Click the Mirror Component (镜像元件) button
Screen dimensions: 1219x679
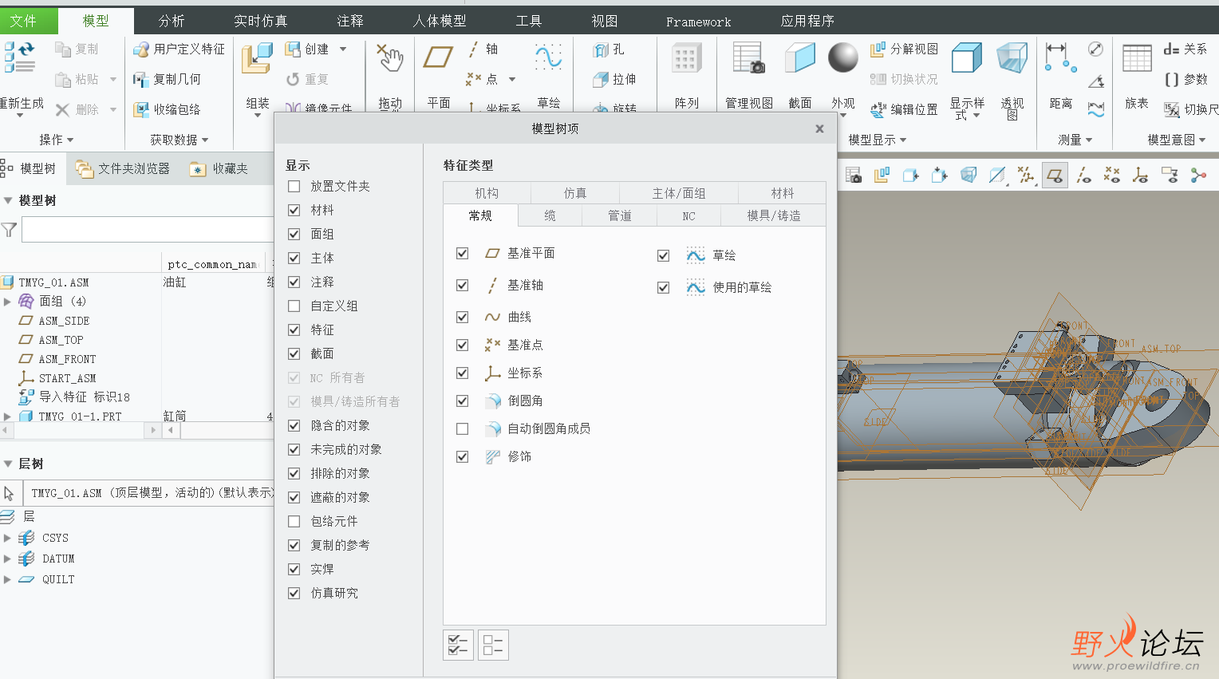[318, 108]
